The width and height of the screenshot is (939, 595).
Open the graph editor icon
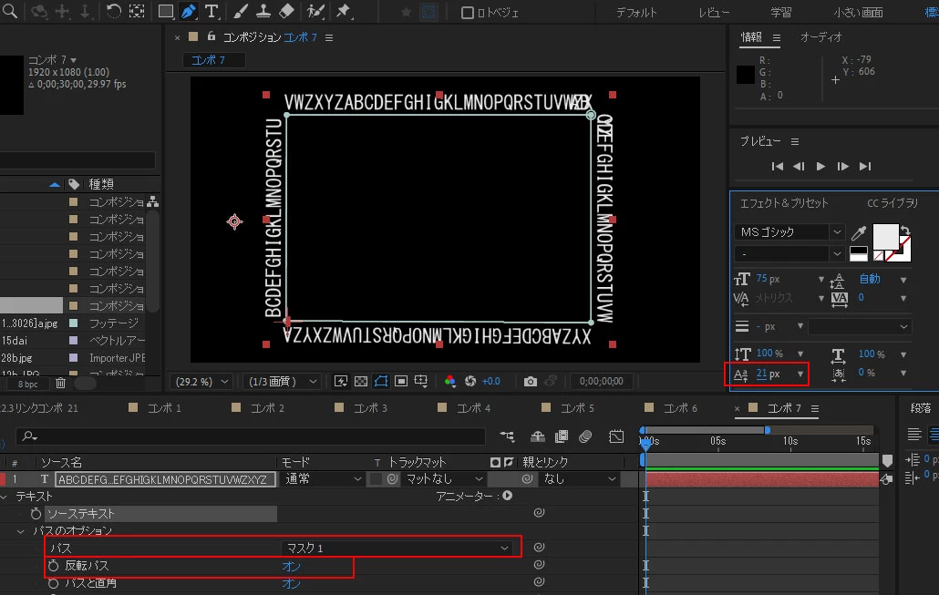616,436
